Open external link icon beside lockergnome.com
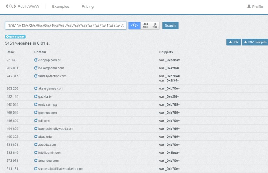This screenshot has width=268, height=173. click(36, 68)
